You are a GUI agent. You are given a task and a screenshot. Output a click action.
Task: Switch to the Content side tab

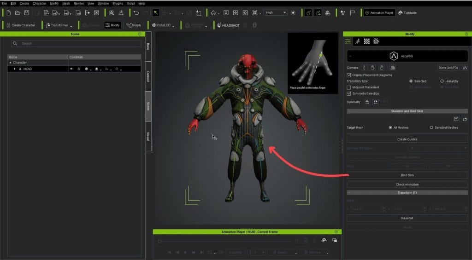(x=148, y=76)
